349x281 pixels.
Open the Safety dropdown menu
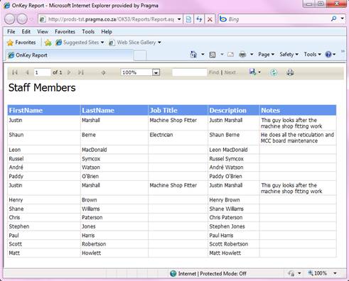(x=289, y=55)
